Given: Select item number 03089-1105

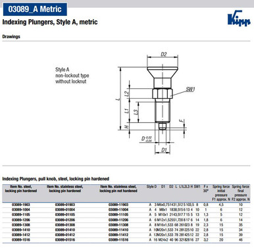Looking at the screenshot, I should [x=21, y=214].
